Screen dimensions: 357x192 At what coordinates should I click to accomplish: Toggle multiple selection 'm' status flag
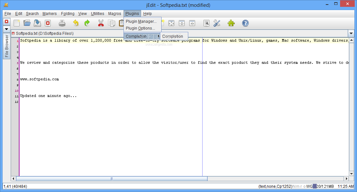click(x=297, y=186)
